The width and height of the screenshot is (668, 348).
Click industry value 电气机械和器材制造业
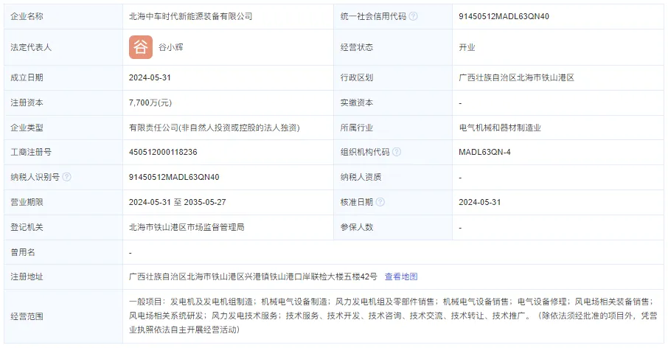[x=500, y=128]
